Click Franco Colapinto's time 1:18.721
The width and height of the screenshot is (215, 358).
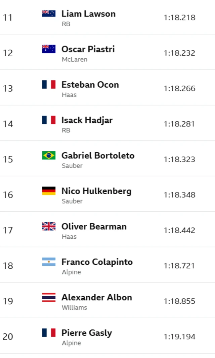click(x=179, y=266)
